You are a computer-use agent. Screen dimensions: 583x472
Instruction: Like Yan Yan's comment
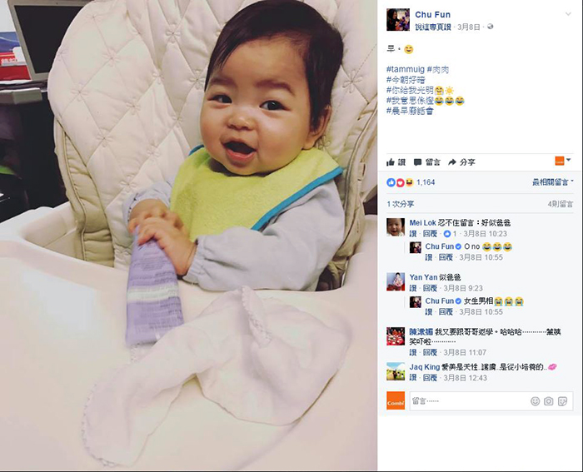[x=413, y=288]
